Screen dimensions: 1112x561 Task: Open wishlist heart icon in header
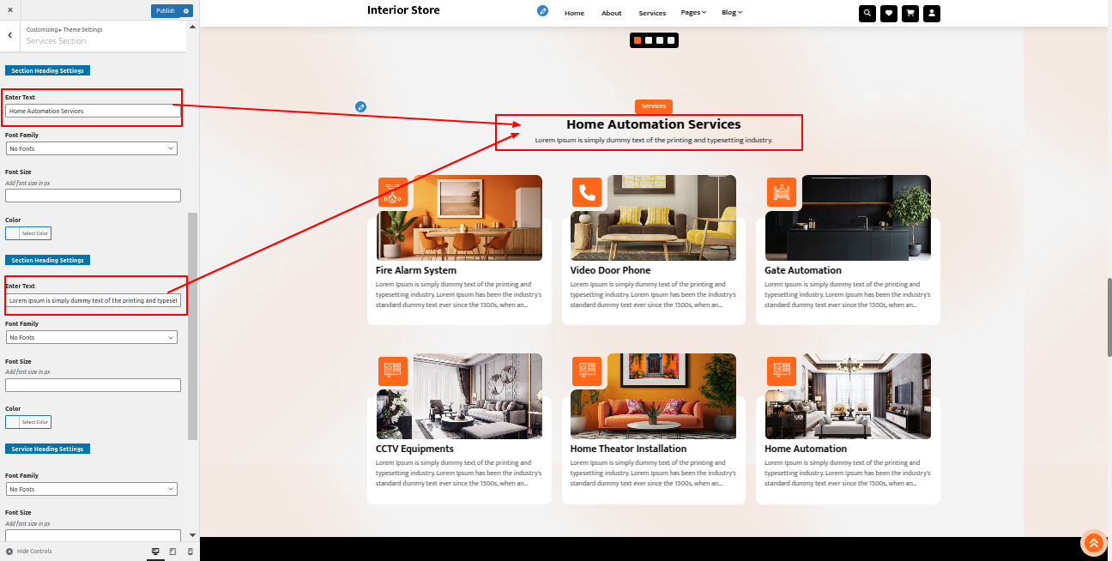click(x=889, y=13)
